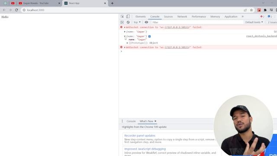Expand the first {name: 'Gagan'} object
This screenshot has width=277, height=156.
125,32
